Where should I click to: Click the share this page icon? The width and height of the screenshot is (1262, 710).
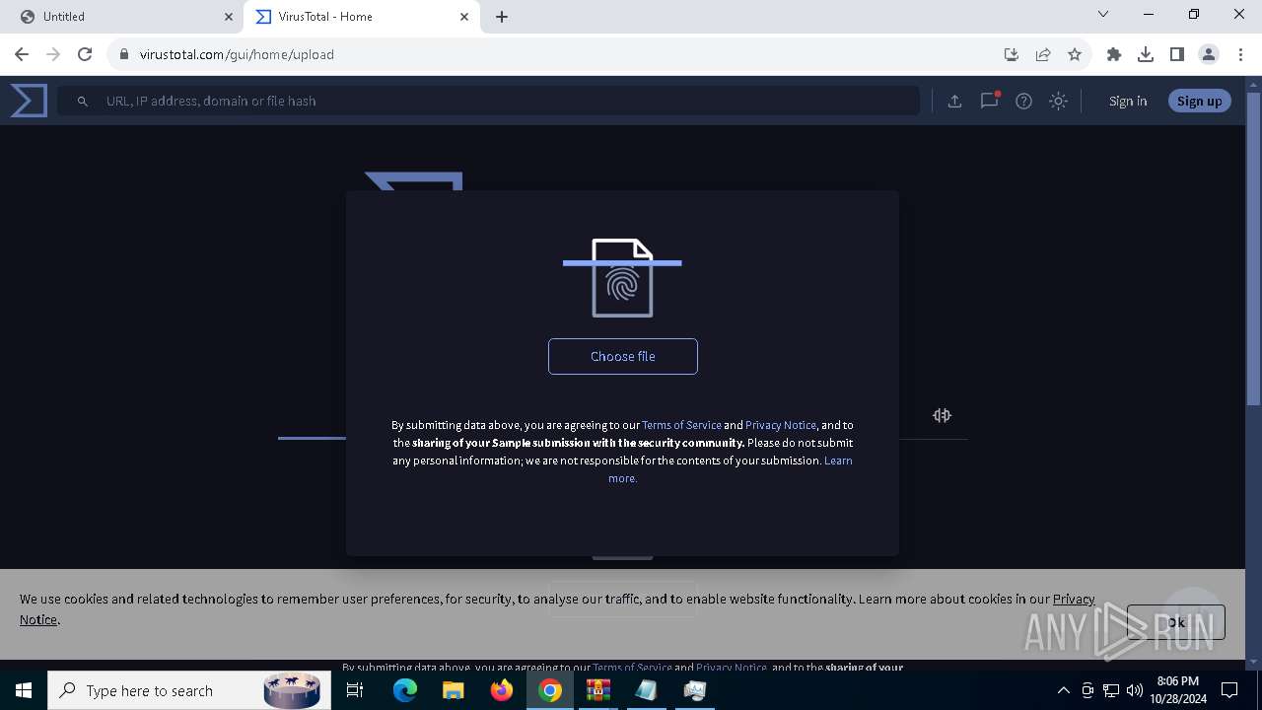(x=1042, y=54)
